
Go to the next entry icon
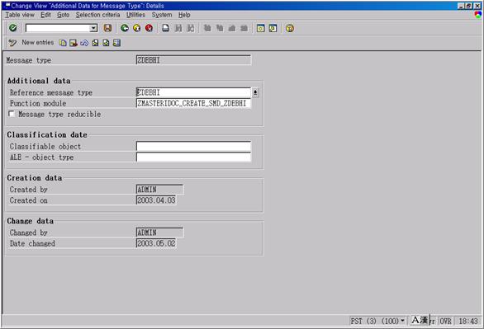[x=106, y=43]
